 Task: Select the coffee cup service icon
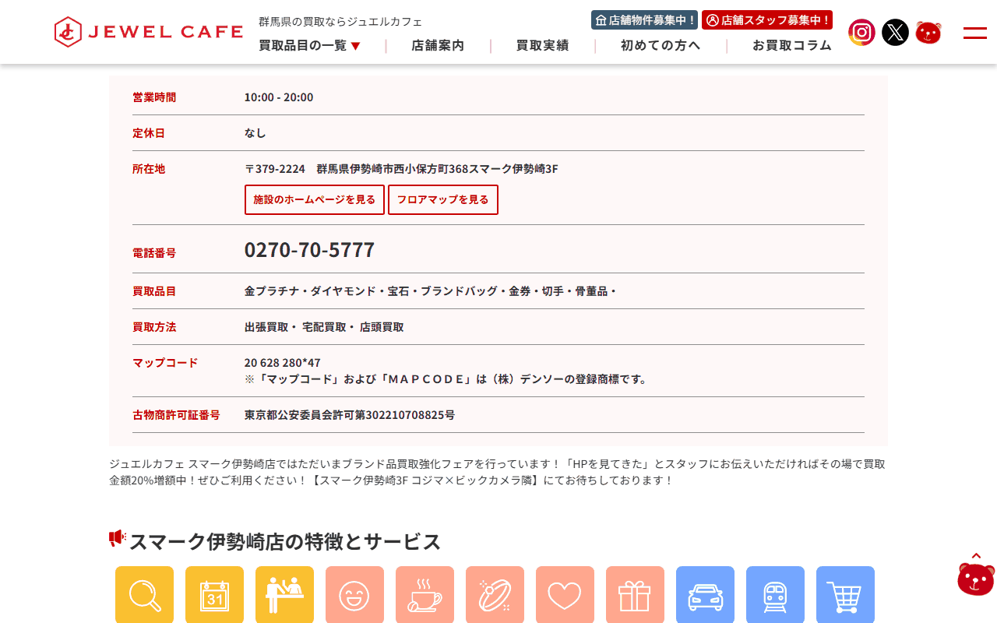[425, 595]
